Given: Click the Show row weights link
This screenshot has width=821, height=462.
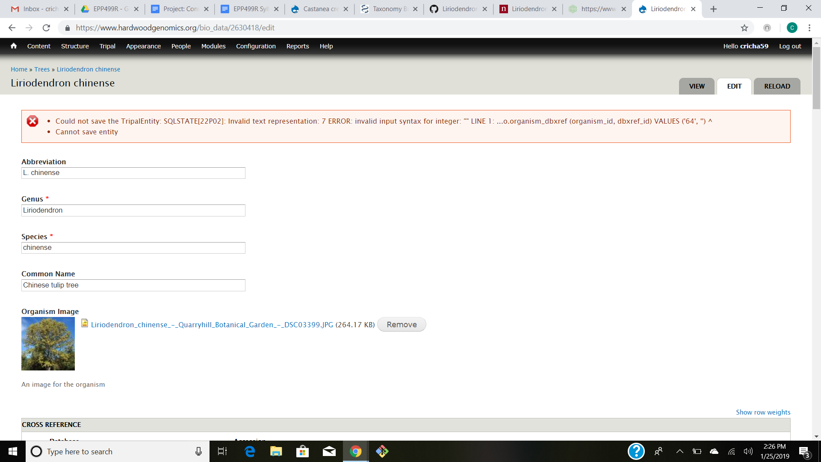Looking at the screenshot, I should [x=763, y=412].
